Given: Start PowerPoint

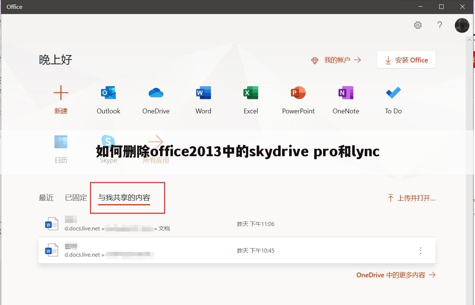Looking at the screenshot, I should (298, 93).
